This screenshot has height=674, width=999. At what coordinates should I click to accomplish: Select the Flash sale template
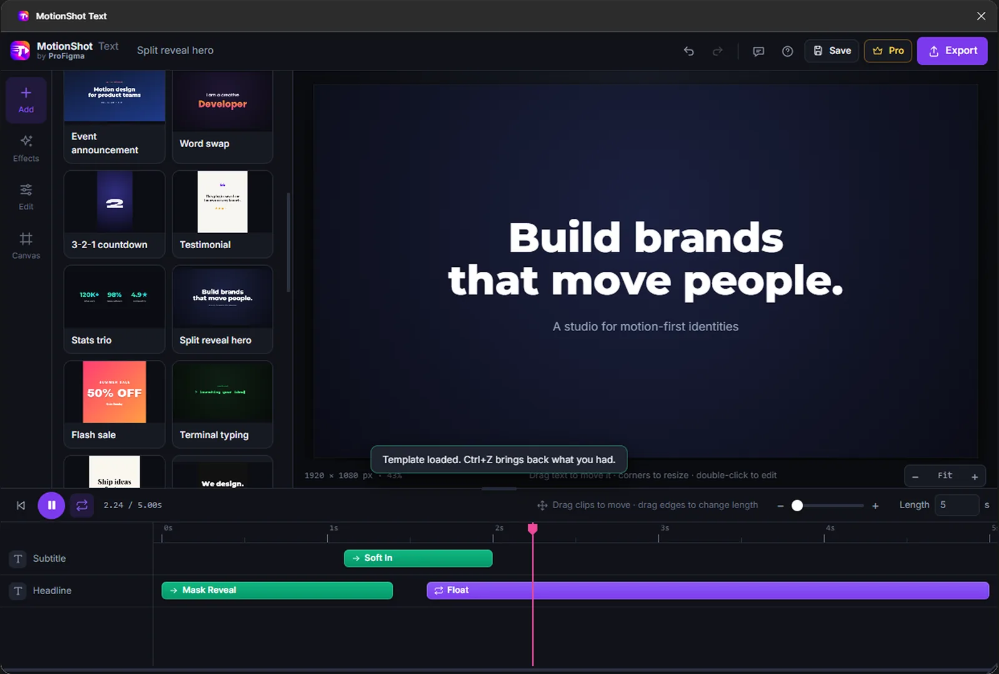pos(114,404)
